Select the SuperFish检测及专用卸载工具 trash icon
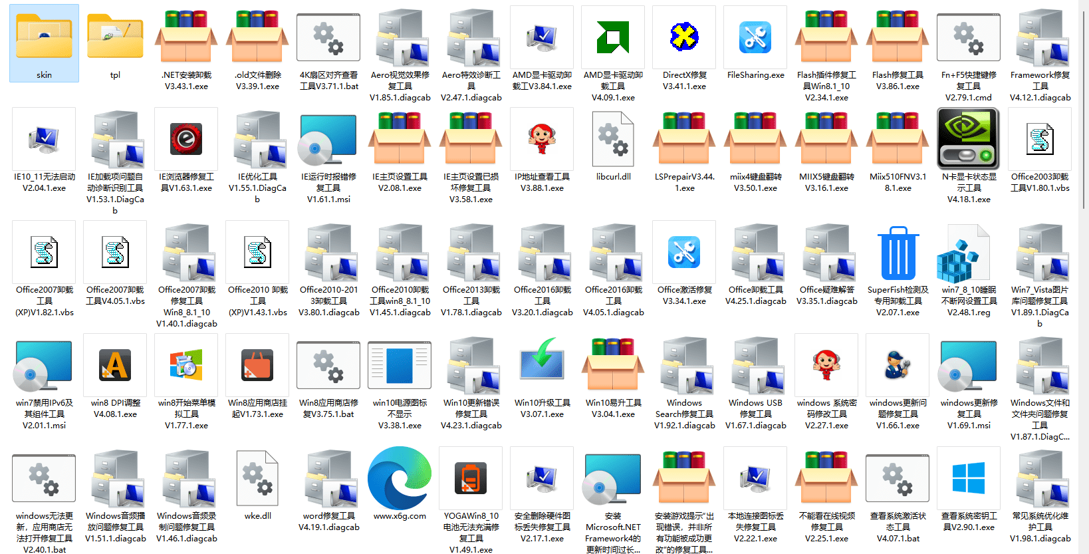The width and height of the screenshot is (1089, 554). [898, 253]
